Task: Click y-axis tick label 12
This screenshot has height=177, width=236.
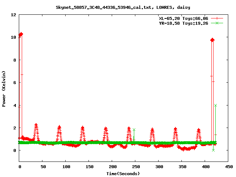Action: click(x=13, y=15)
